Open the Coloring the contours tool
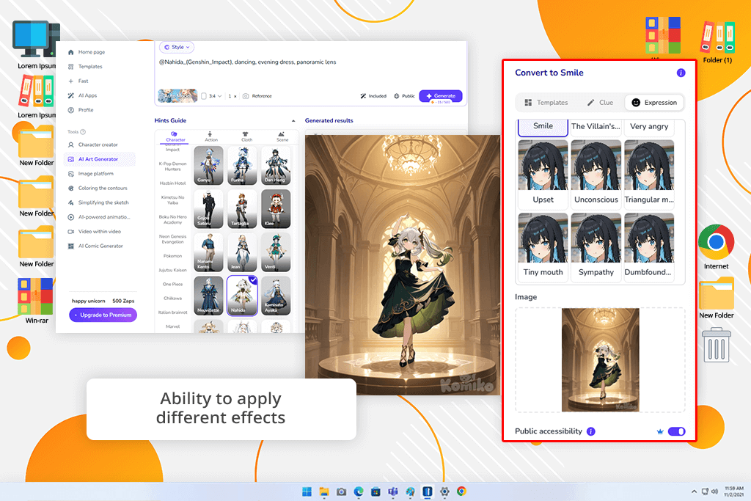Image resolution: width=751 pixels, height=501 pixels. [x=98, y=189]
